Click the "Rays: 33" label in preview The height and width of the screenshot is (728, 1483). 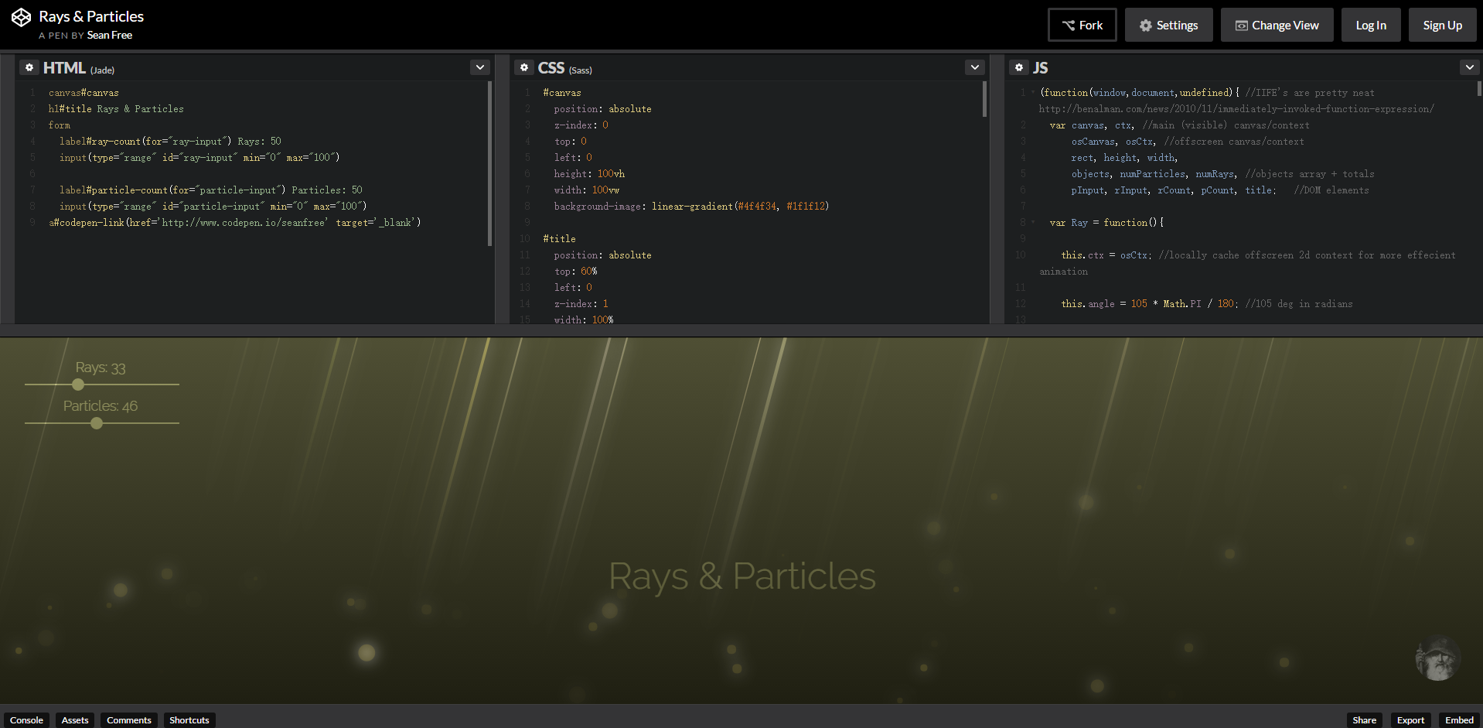pyautogui.click(x=101, y=367)
